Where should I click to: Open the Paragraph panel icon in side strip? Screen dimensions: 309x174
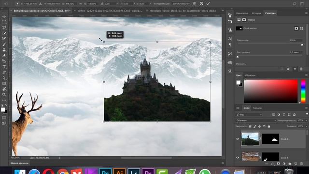click(x=230, y=45)
